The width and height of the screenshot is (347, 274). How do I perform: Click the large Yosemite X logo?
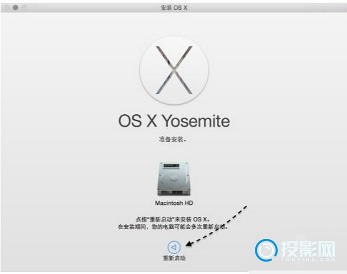(x=174, y=70)
